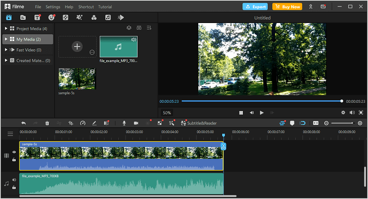Toggle preview volume speaker icon

[x=352, y=113]
